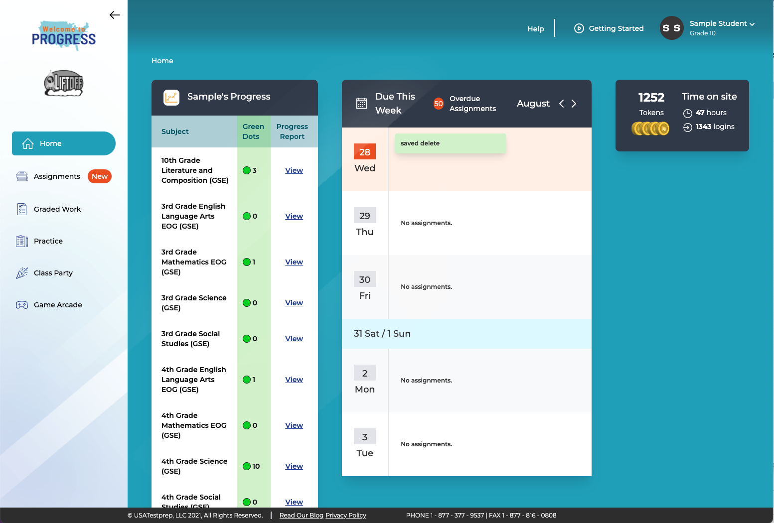Collapse the sidebar with the back arrow

coord(115,15)
